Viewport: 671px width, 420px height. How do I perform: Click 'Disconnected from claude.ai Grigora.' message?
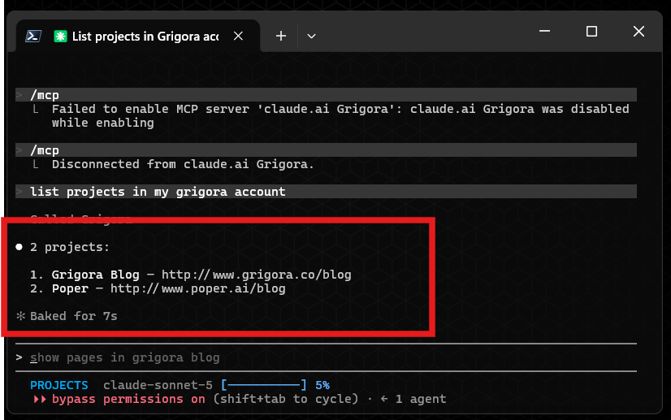[183, 164]
